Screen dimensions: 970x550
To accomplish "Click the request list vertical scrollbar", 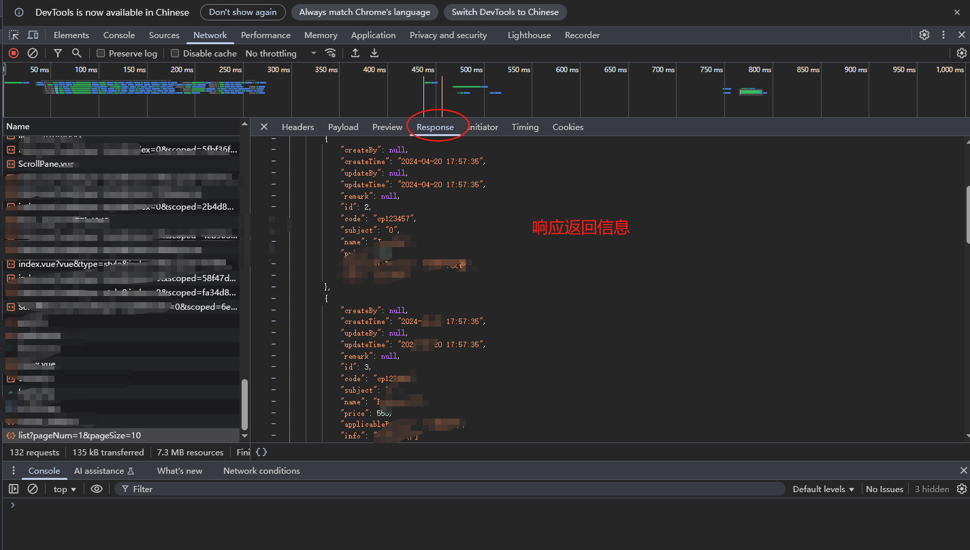I will (245, 404).
